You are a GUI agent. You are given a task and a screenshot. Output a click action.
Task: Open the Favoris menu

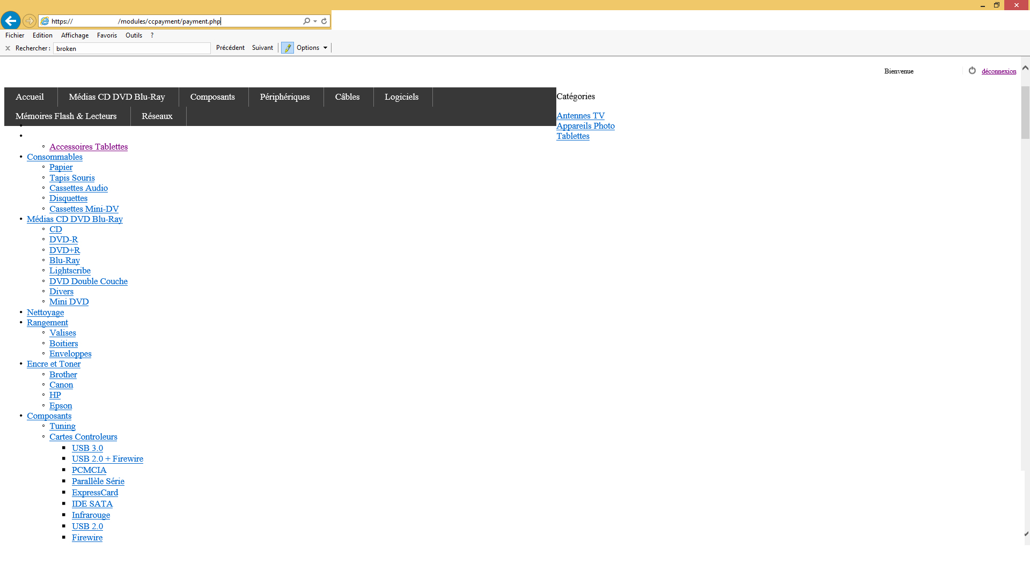(x=107, y=35)
